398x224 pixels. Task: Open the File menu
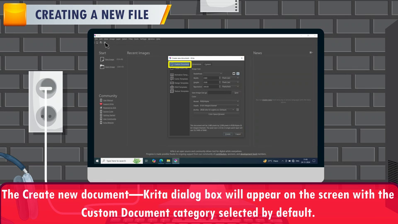96,39
